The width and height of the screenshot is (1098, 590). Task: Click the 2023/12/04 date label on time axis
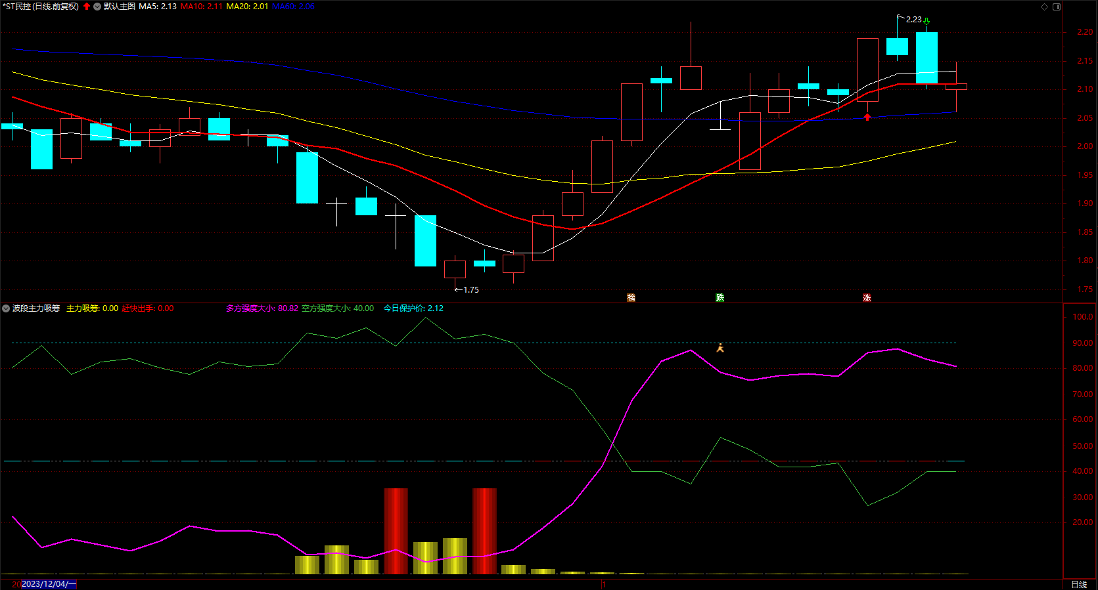coord(49,584)
